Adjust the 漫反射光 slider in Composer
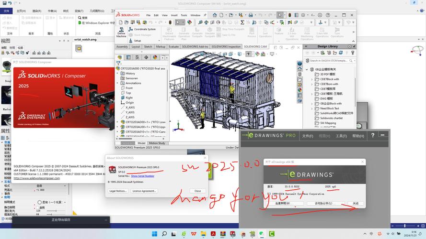This screenshot has height=239, width=426. point(56,211)
